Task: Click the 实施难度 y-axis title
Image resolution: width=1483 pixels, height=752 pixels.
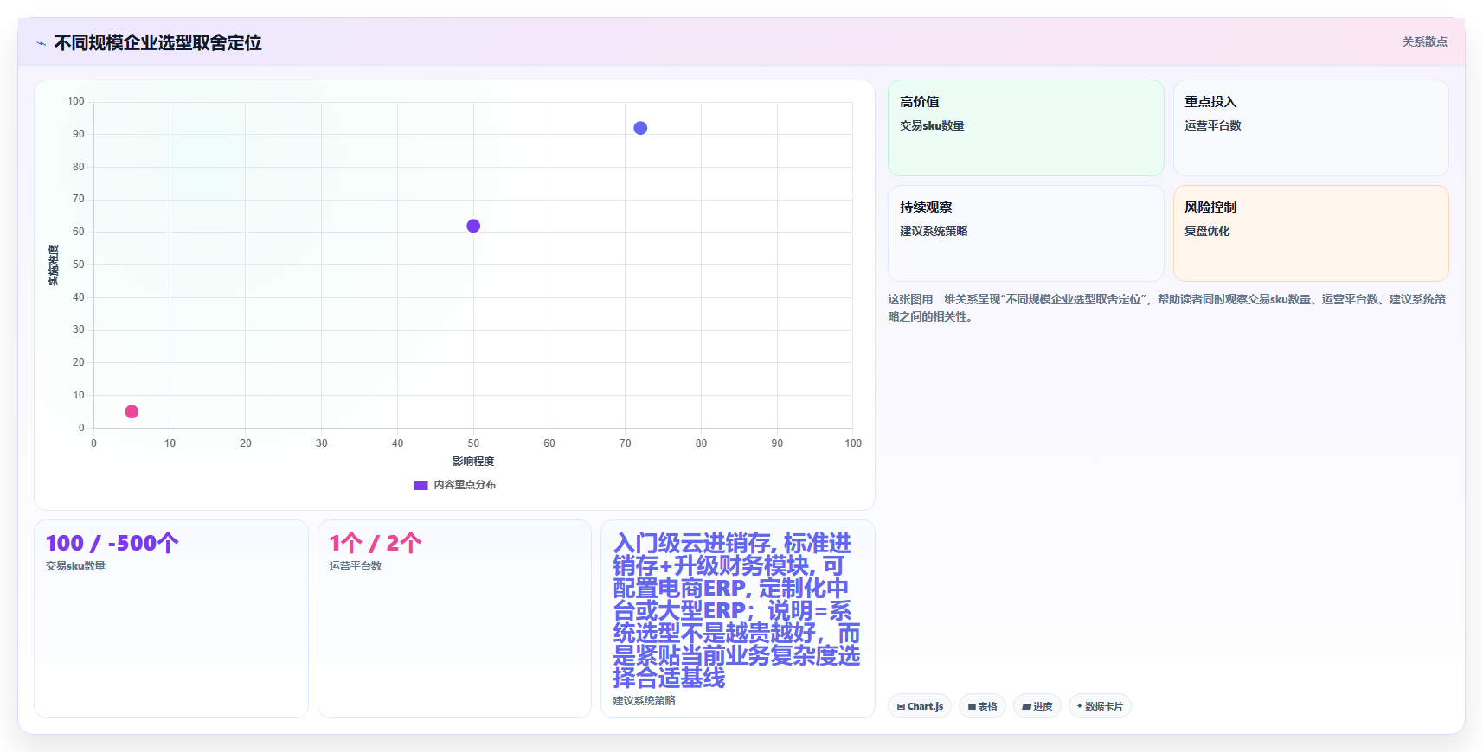Action: click(x=54, y=265)
